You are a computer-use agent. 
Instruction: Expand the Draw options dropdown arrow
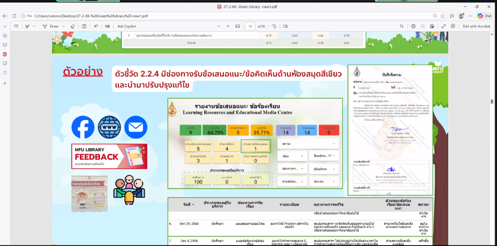(63, 26)
